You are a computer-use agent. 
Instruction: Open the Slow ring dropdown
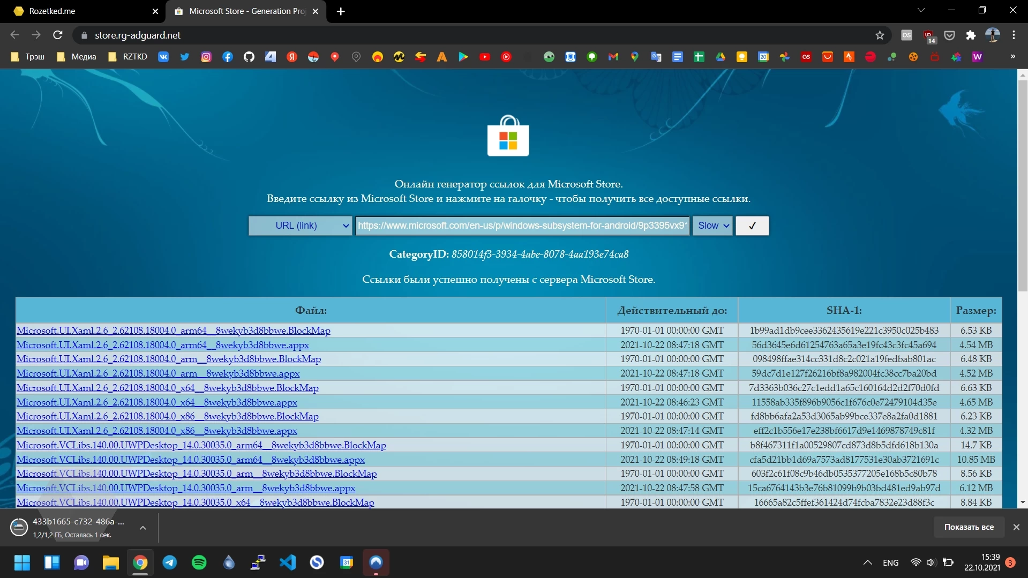tap(712, 226)
